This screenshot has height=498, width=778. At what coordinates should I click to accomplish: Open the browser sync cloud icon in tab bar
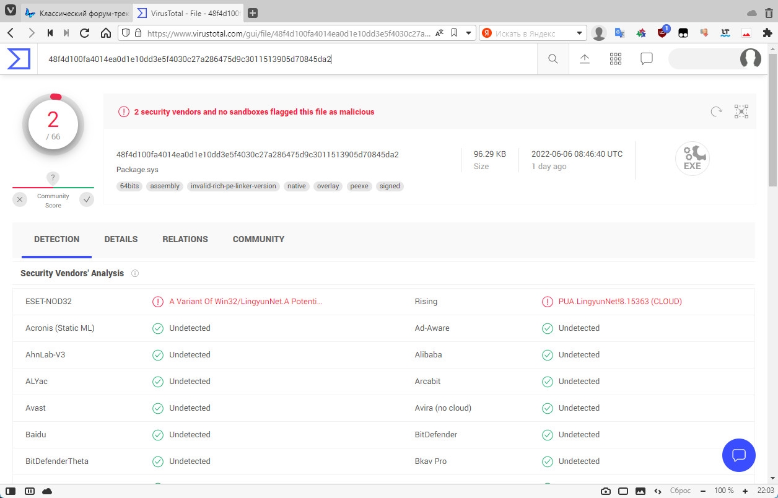tap(752, 12)
